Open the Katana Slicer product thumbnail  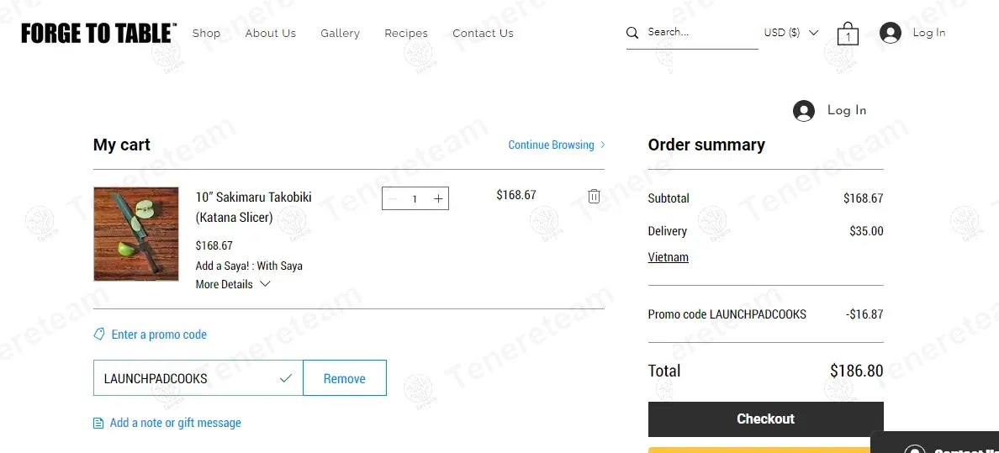coord(136,234)
